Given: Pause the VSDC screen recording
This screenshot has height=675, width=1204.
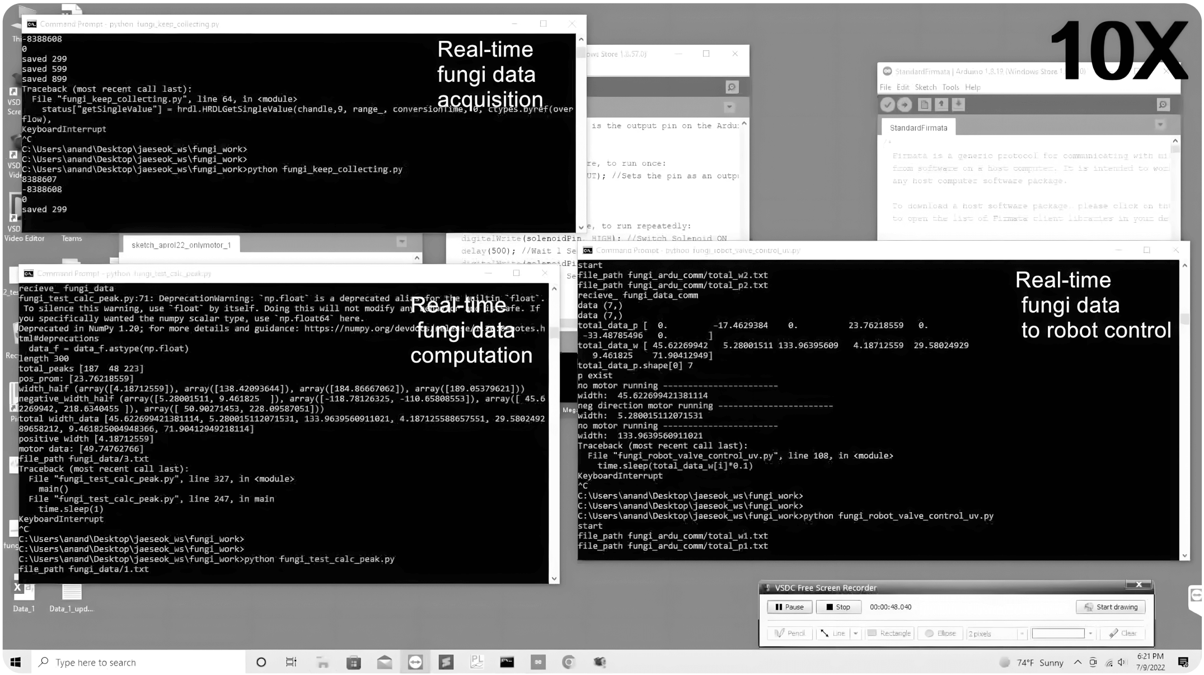Looking at the screenshot, I should [x=789, y=607].
